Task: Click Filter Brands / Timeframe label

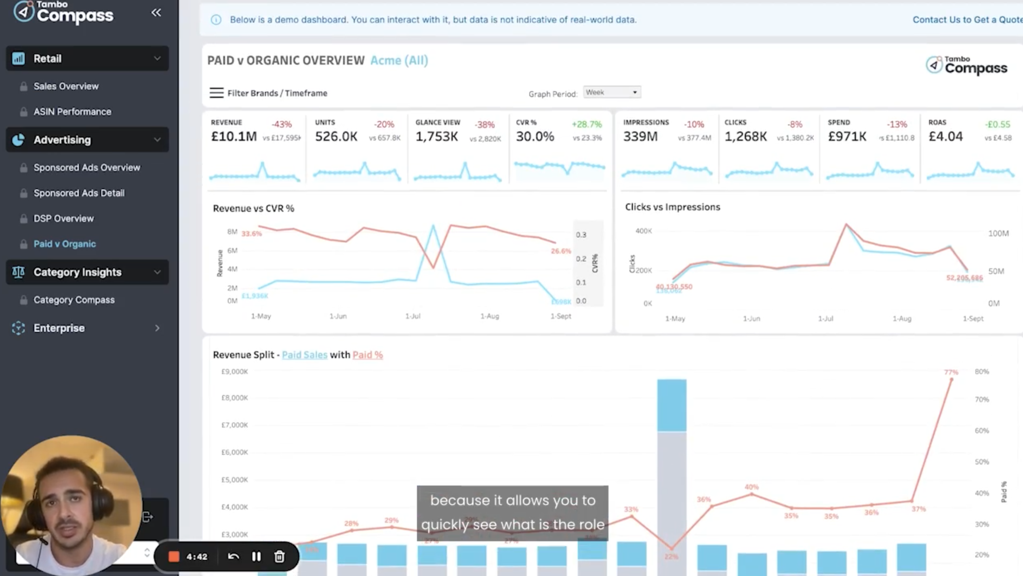Action: click(x=277, y=93)
